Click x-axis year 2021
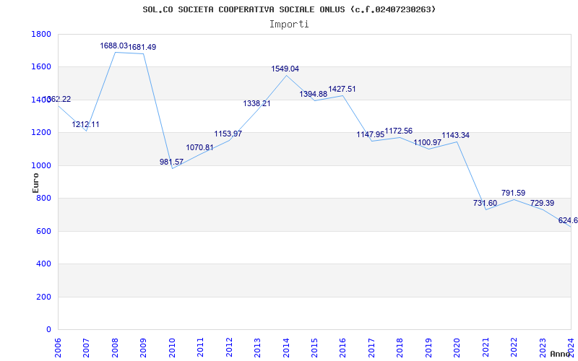 click(486, 347)
